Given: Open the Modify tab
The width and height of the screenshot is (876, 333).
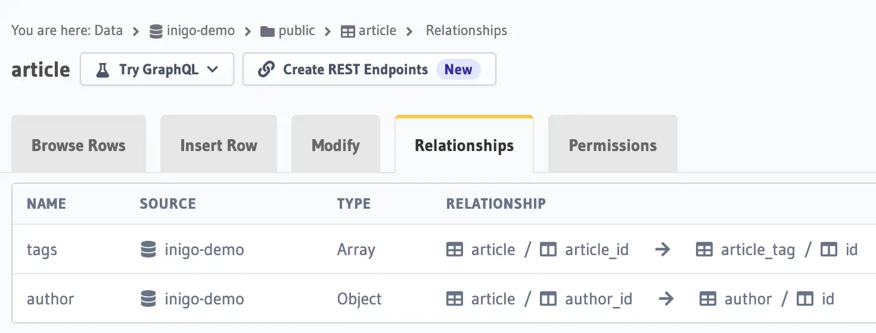Looking at the screenshot, I should pos(336,144).
